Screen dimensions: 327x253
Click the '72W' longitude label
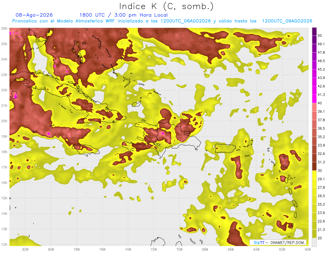pyautogui.click(x=154, y=249)
